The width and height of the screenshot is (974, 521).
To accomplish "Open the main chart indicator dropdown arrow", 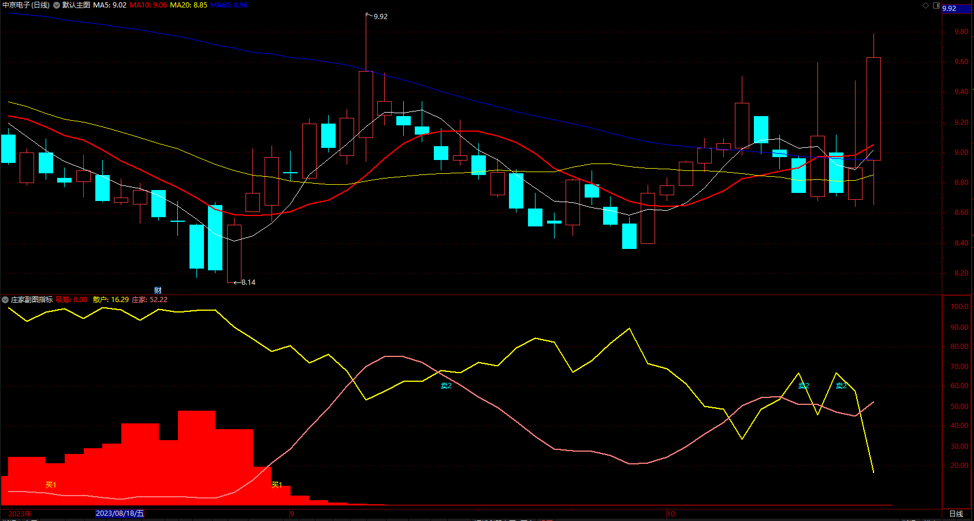I will click(57, 5).
